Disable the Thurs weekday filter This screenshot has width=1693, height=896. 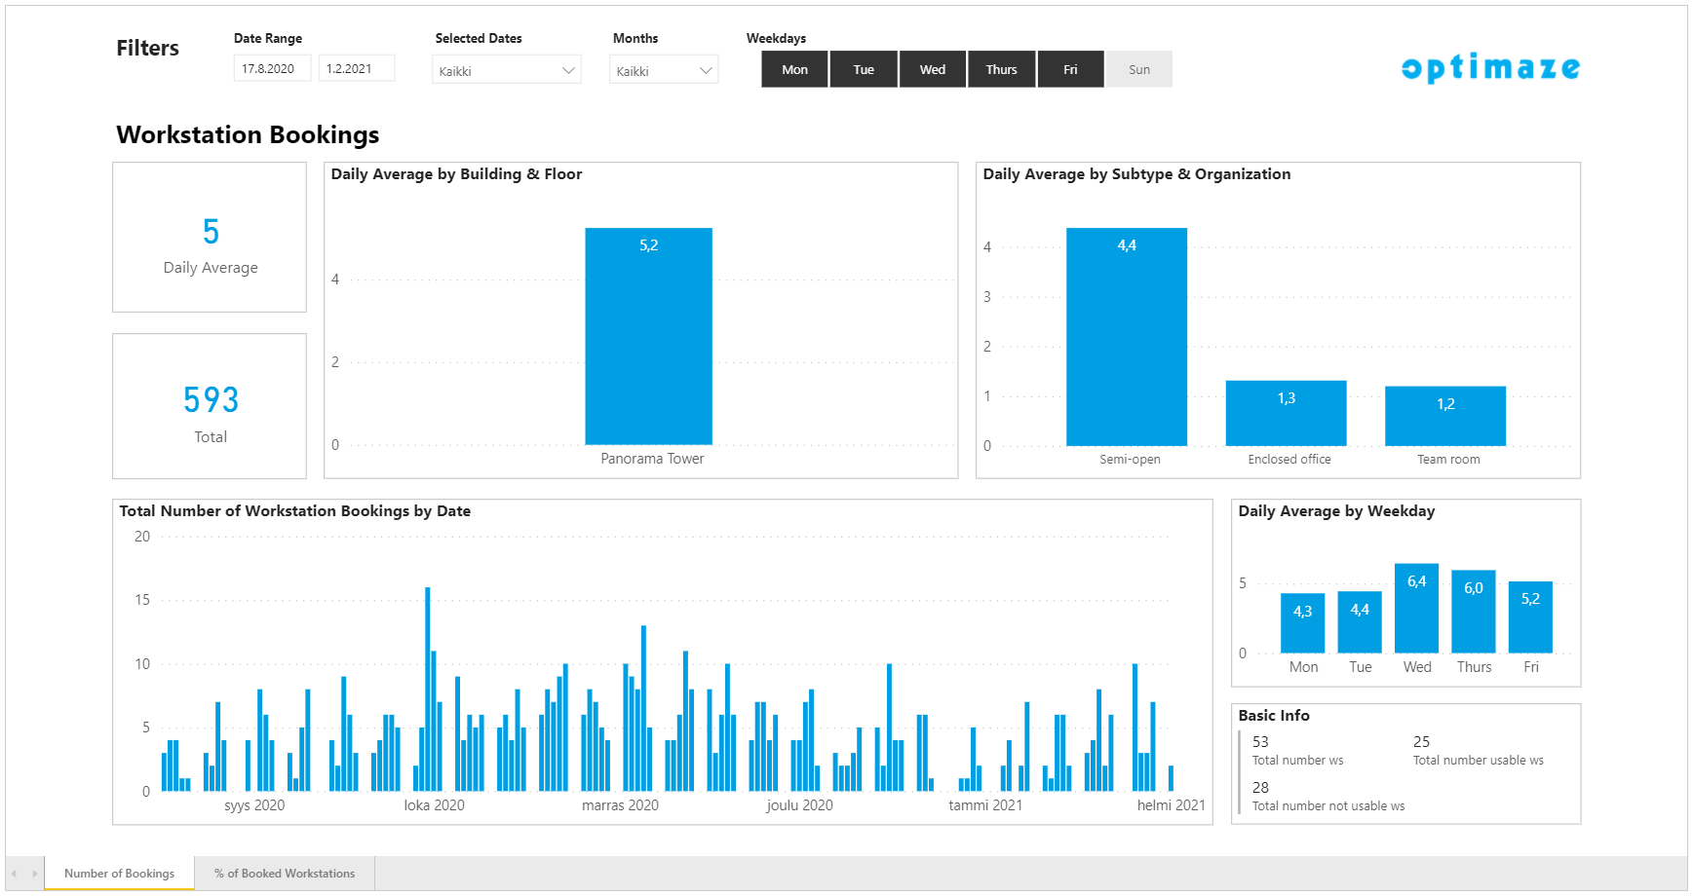pos(1001,70)
